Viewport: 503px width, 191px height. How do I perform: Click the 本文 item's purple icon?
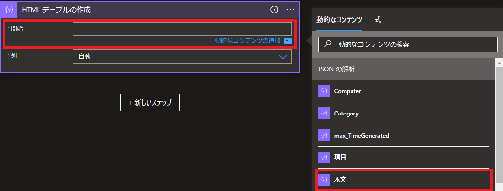[x=324, y=180]
